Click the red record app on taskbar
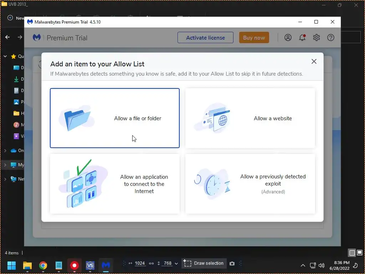This screenshot has height=274, width=365. (x=74, y=265)
